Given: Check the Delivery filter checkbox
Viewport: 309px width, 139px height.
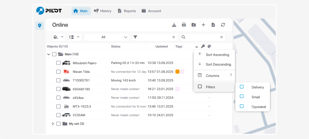Looking at the screenshot, I should click(242, 87).
